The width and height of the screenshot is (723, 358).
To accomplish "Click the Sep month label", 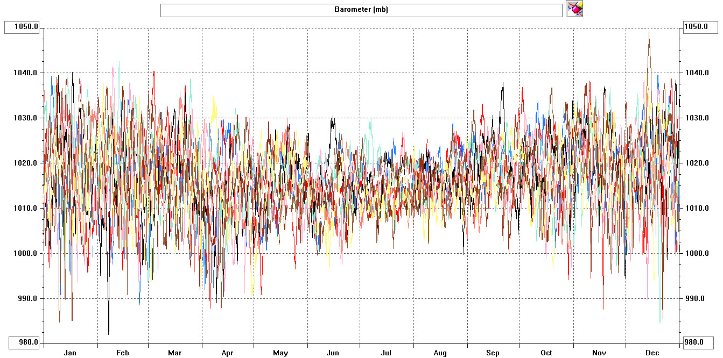I will coord(493,353).
